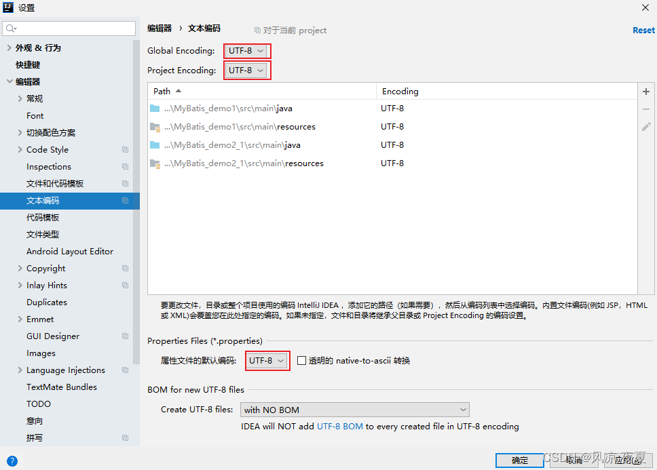Click the folder icon of MyBatis_demo1 resources path
The height and width of the screenshot is (470, 657).
pos(155,127)
